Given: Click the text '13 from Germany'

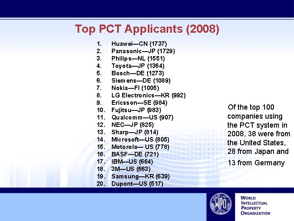Looking at the screenshot, I should (x=256, y=163).
